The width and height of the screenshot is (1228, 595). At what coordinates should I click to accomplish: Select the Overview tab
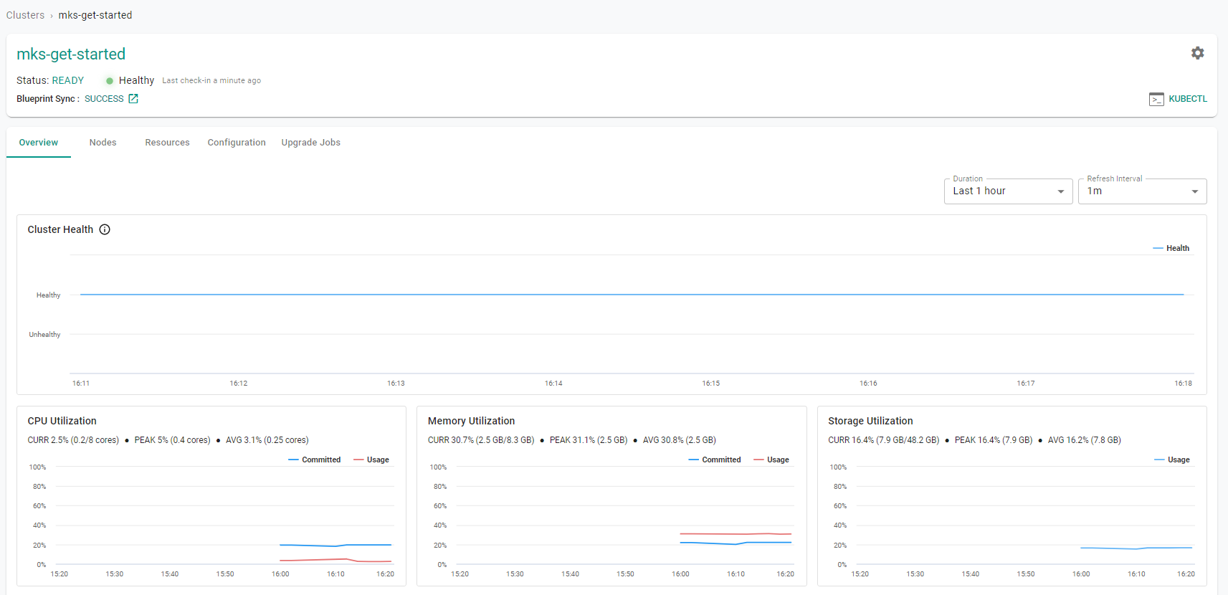pos(39,143)
